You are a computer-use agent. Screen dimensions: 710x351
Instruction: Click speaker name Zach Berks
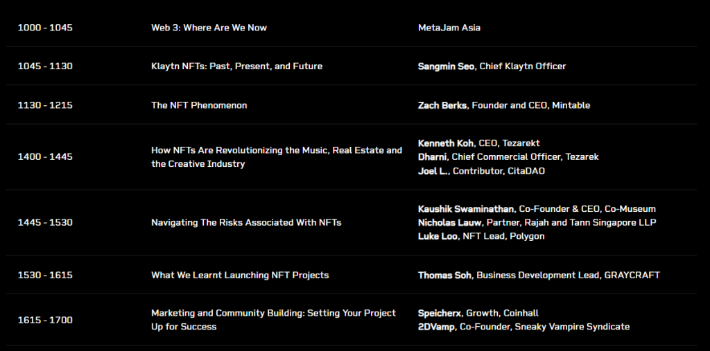point(442,105)
